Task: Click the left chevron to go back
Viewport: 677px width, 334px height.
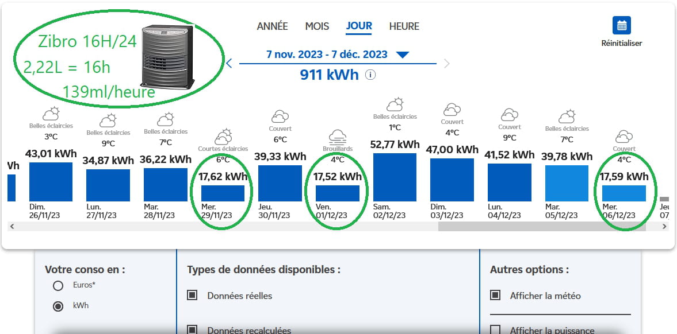Action: click(228, 63)
